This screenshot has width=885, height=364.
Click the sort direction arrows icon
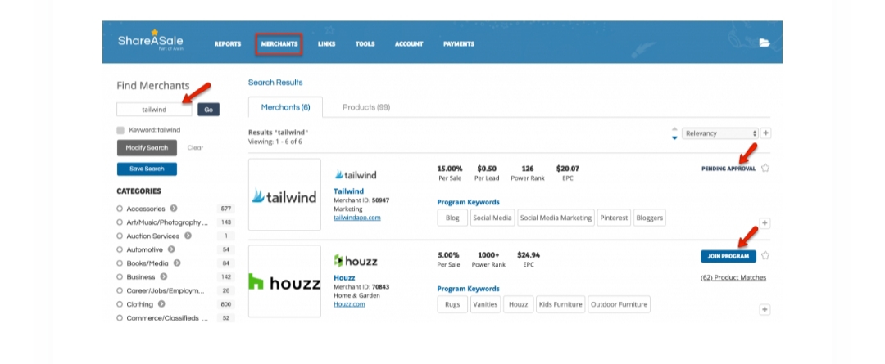click(x=674, y=133)
